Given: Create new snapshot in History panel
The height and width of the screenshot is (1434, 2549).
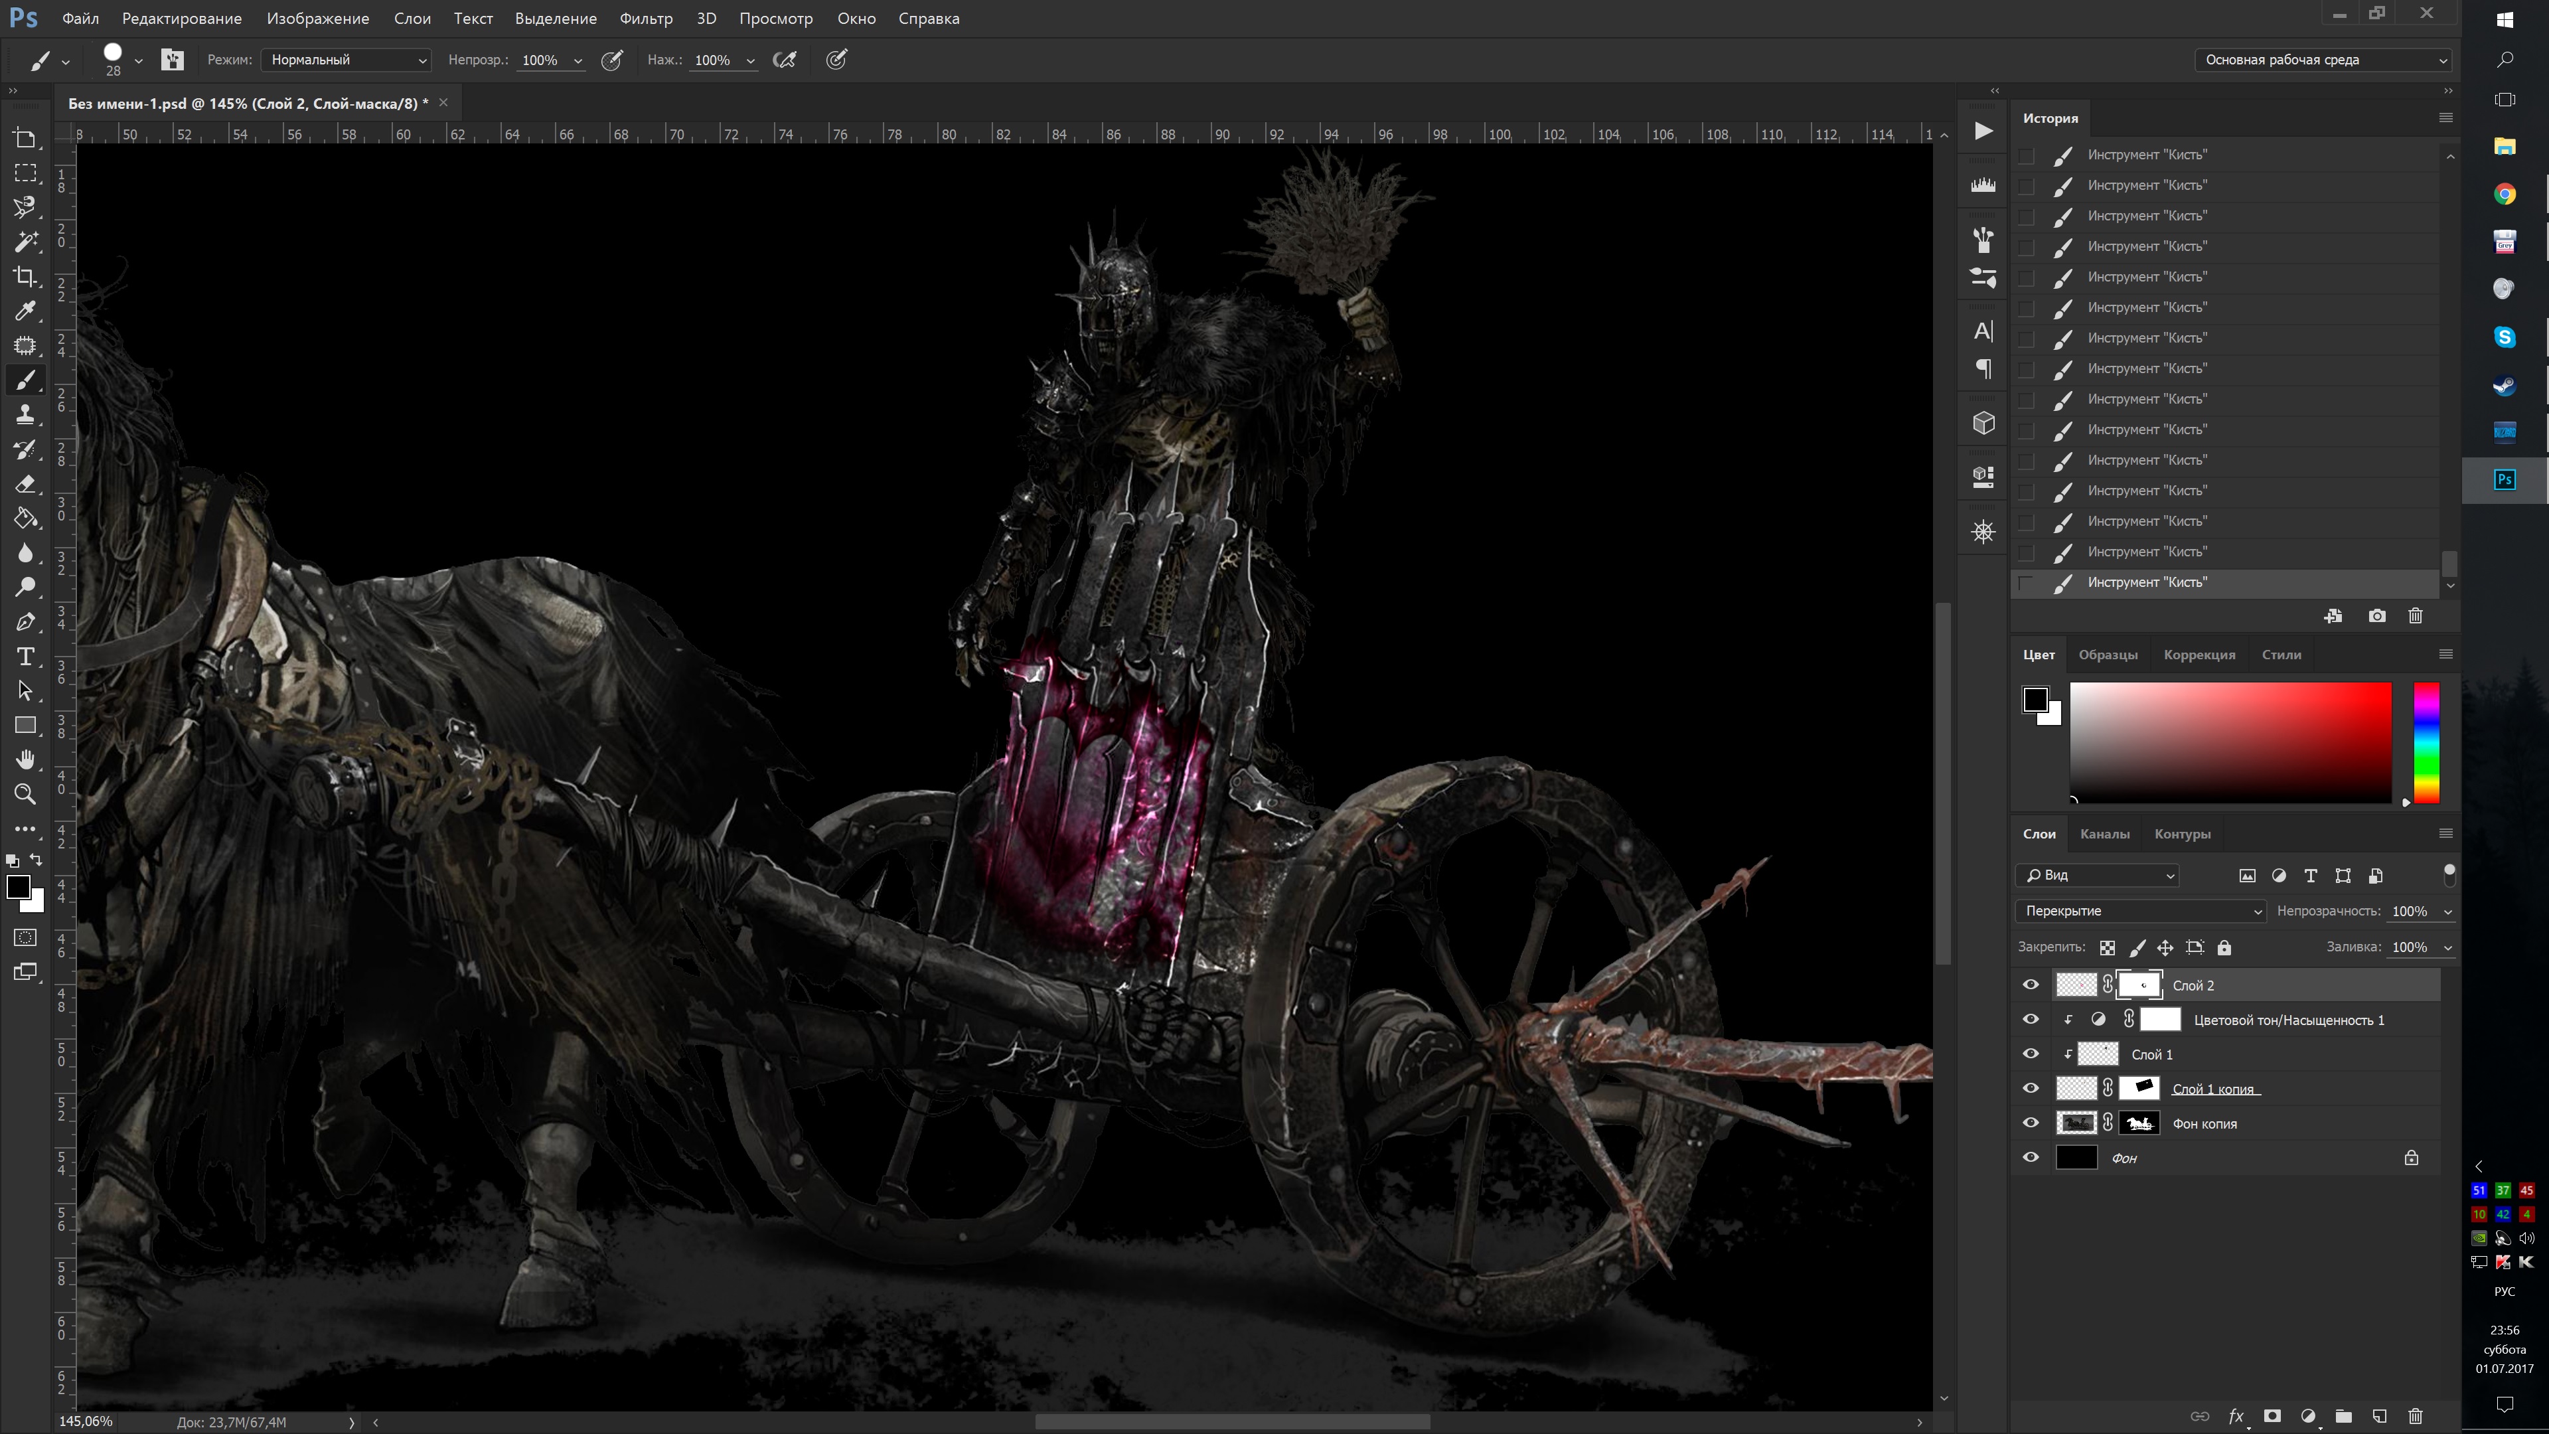Looking at the screenshot, I should [2377, 615].
